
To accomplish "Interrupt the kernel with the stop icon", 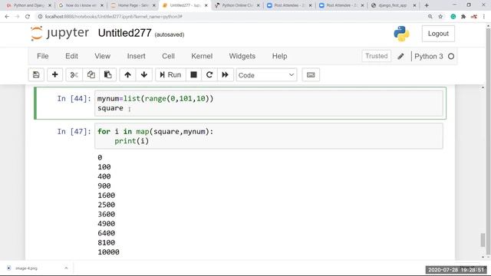I will tap(194, 75).
